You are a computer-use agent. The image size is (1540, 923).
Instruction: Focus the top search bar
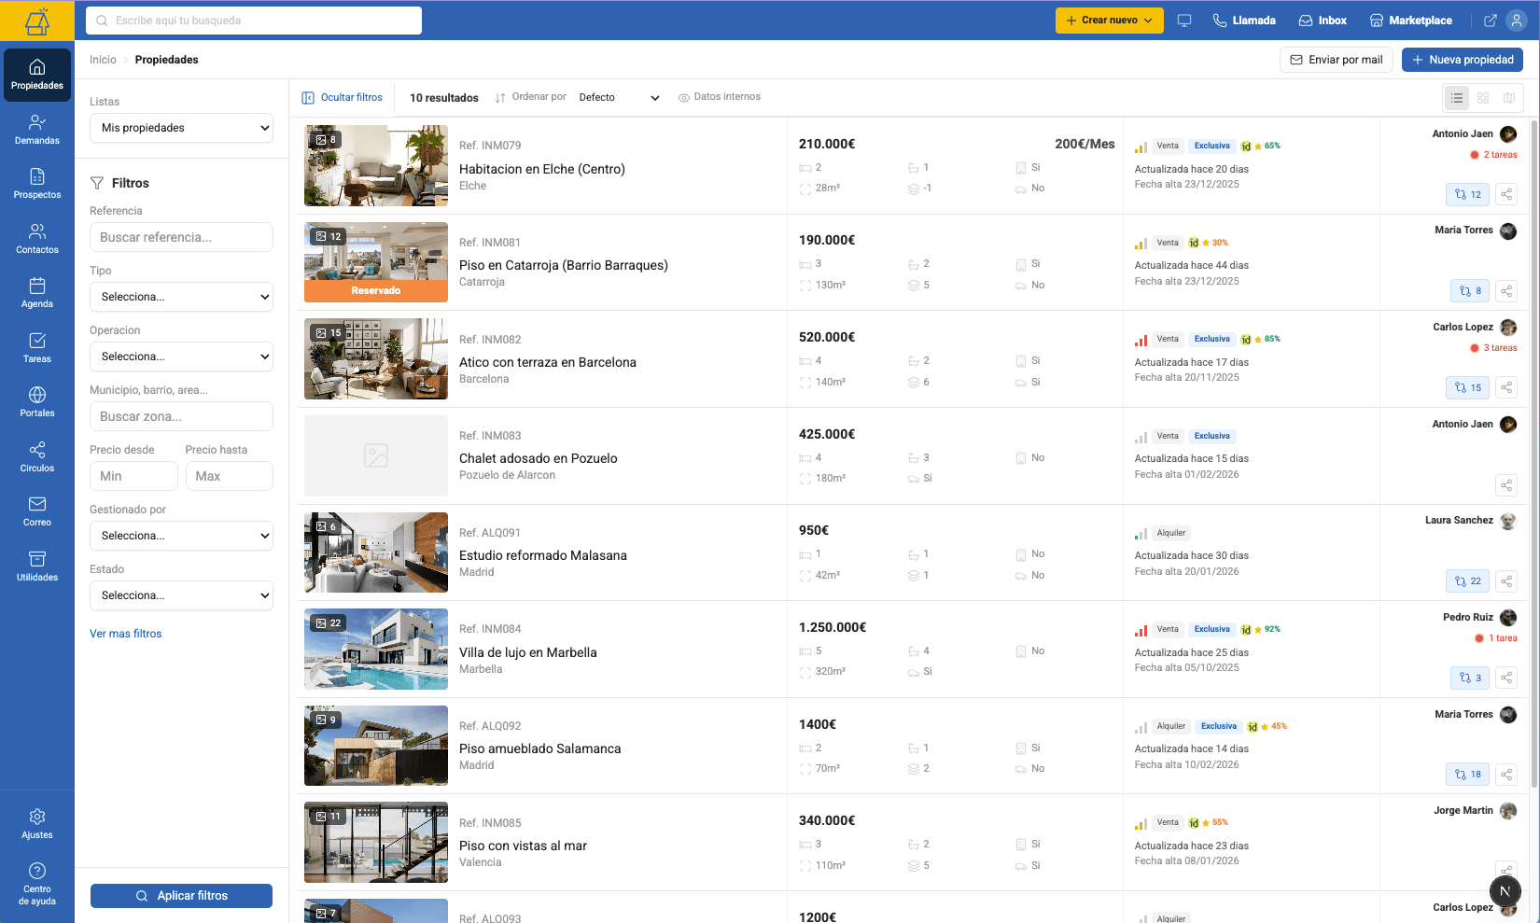254,21
